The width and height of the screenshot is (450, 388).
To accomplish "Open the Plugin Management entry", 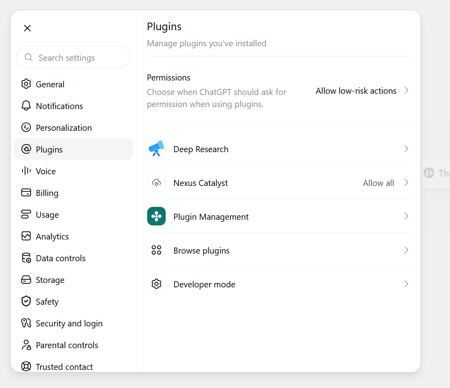I will pos(279,216).
